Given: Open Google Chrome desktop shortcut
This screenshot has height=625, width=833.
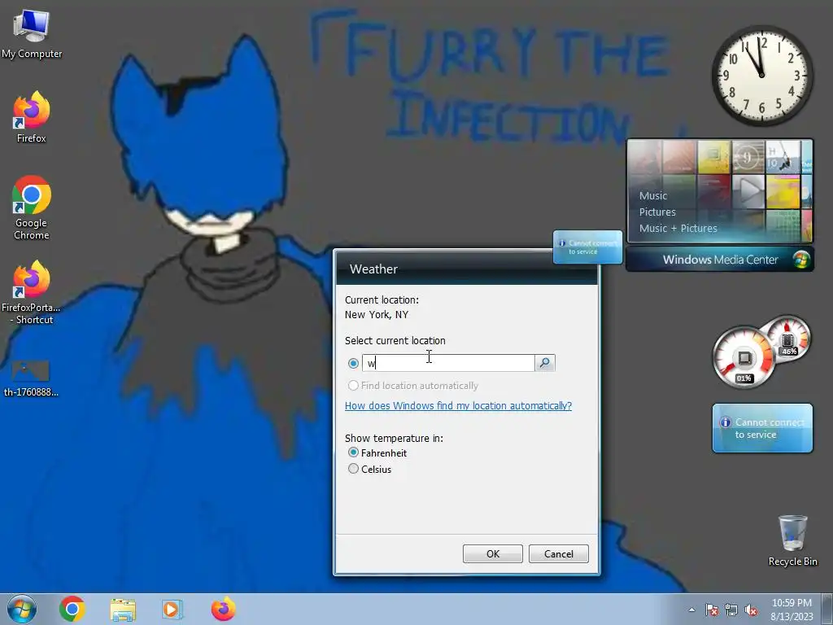Looking at the screenshot, I should (x=32, y=208).
